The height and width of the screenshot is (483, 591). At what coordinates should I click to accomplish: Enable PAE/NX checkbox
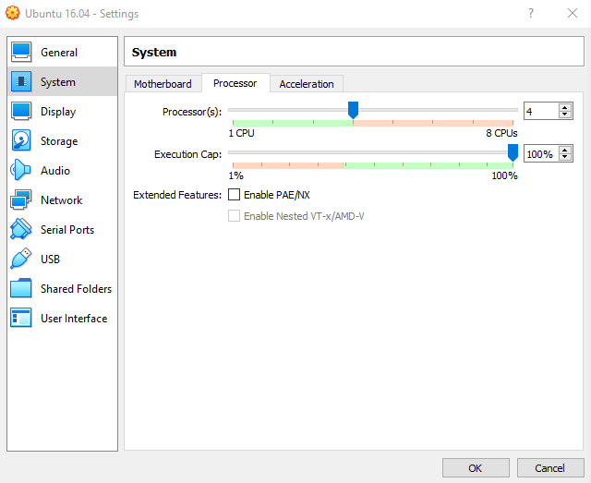(x=234, y=195)
